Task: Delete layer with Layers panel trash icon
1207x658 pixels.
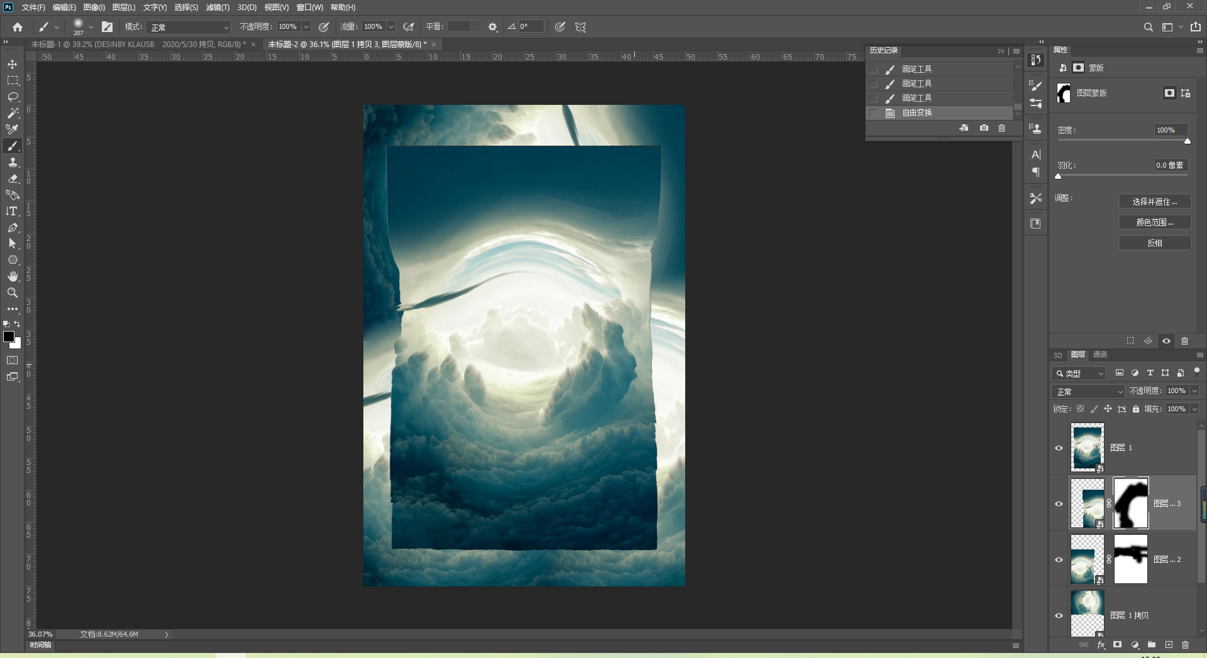Action: 1186,645
